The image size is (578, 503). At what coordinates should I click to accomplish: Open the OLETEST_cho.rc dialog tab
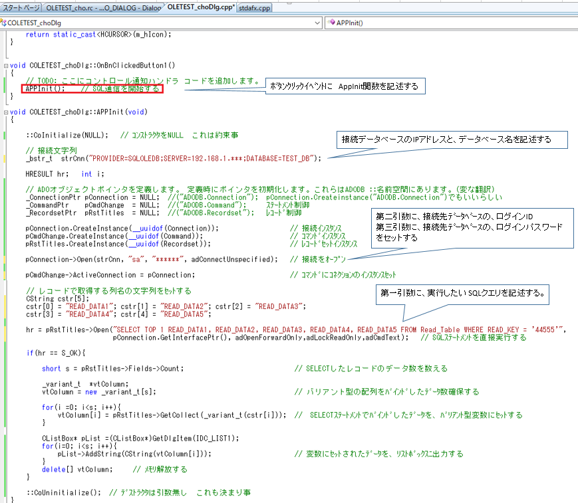click(103, 7)
